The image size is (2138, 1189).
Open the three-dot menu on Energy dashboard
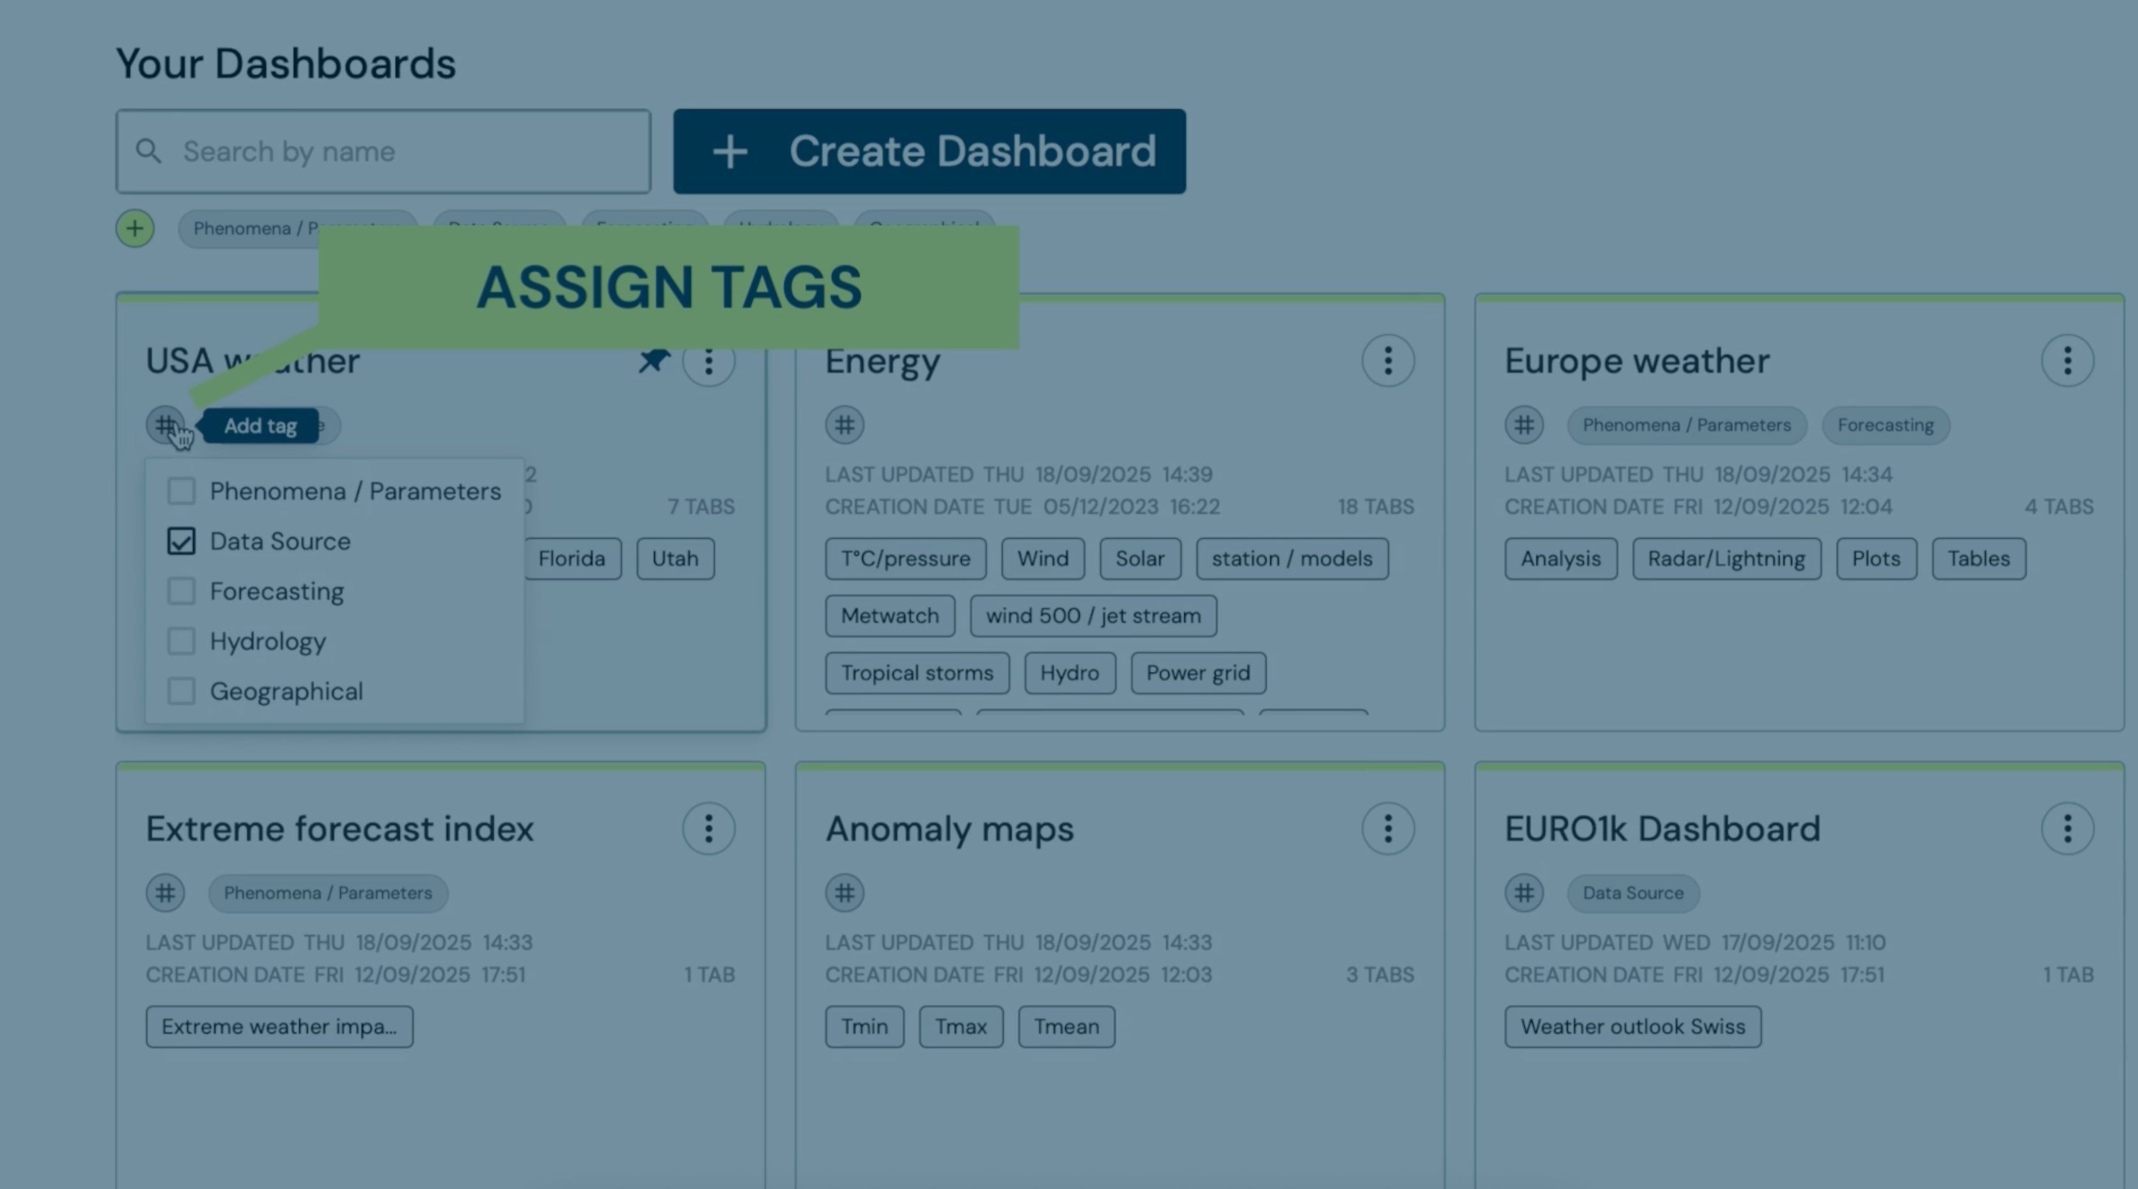click(x=1387, y=361)
